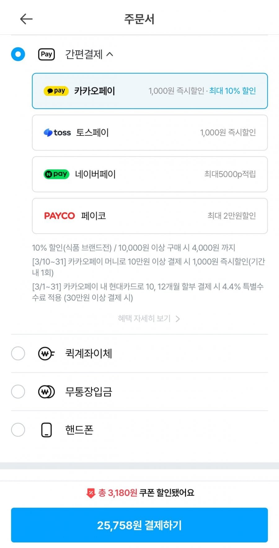Click the 무통장입금 coin icon
279x548 pixels.
coord(46,392)
